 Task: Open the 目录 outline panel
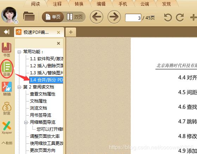point(7,69)
